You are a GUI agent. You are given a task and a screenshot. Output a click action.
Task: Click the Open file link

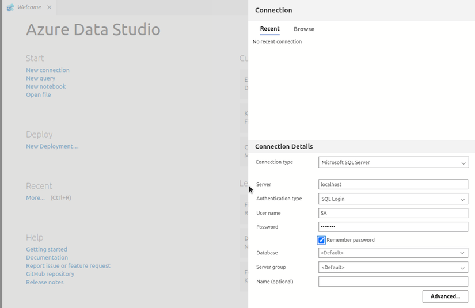[38, 94]
